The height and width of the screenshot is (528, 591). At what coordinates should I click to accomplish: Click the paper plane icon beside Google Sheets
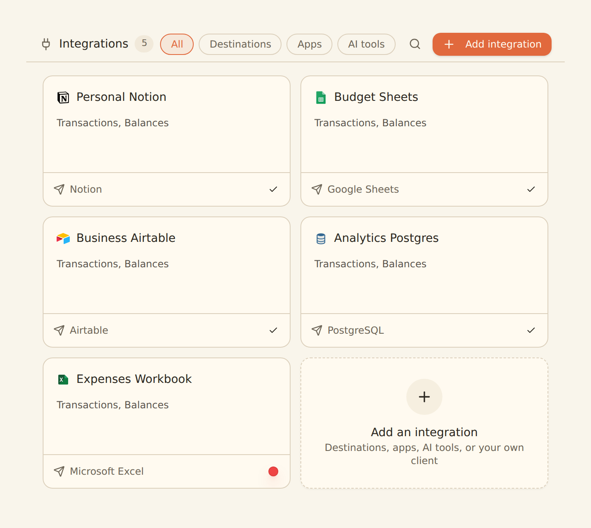317,189
